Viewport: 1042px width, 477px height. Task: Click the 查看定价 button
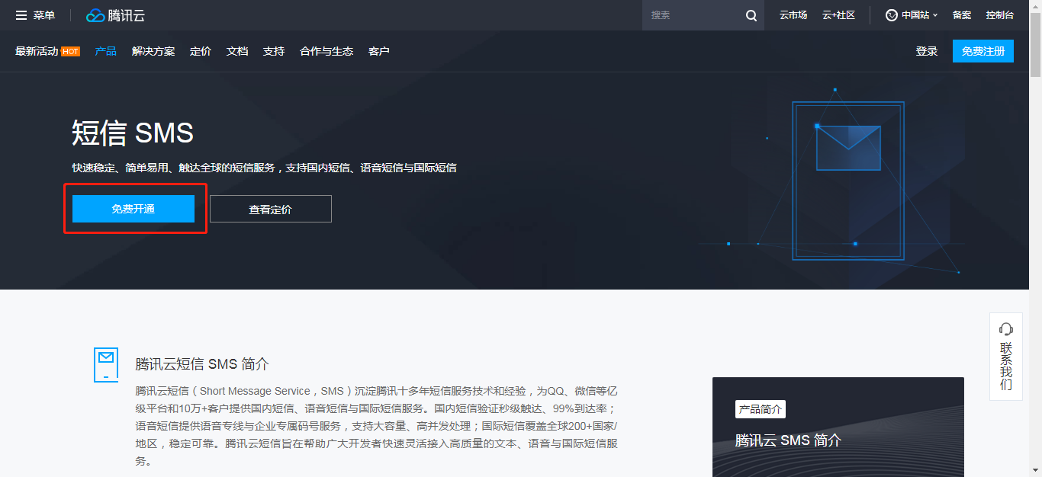click(x=271, y=209)
